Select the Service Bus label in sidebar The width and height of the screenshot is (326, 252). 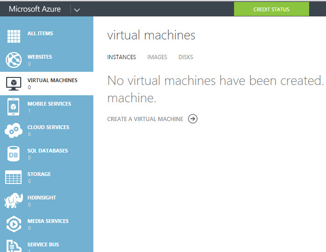[x=43, y=244]
